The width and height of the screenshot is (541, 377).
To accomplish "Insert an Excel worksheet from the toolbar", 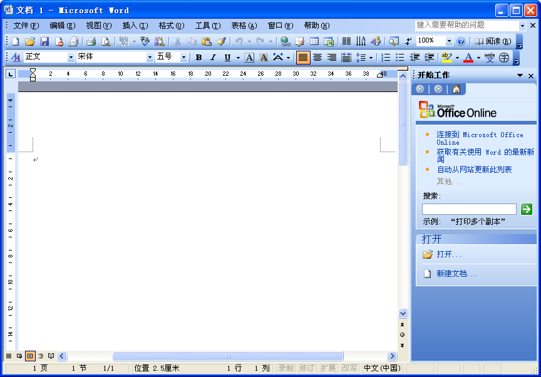I will [329, 41].
